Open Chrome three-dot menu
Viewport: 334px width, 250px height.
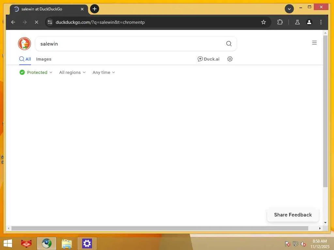[321, 22]
